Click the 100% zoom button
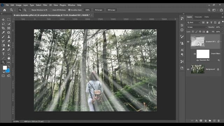 pyautogui.click(x=87, y=10)
